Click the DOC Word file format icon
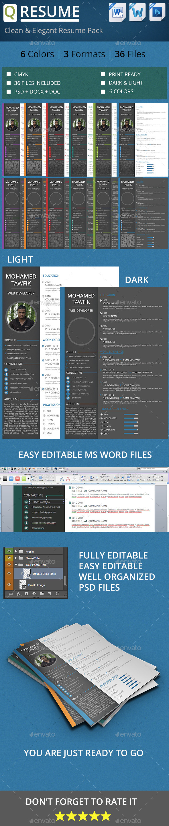Viewport: 169px width, 826px height. tap(117, 12)
